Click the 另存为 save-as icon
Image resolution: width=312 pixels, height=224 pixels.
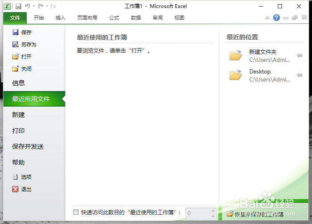(x=15, y=44)
